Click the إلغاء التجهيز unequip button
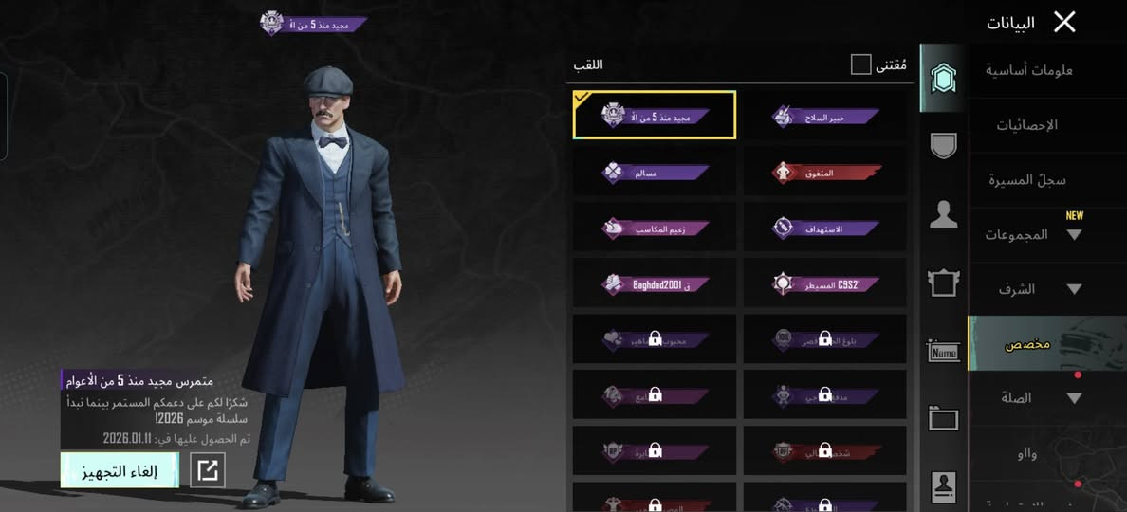The height and width of the screenshot is (512, 1127). pyautogui.click(x=120, y=470)
